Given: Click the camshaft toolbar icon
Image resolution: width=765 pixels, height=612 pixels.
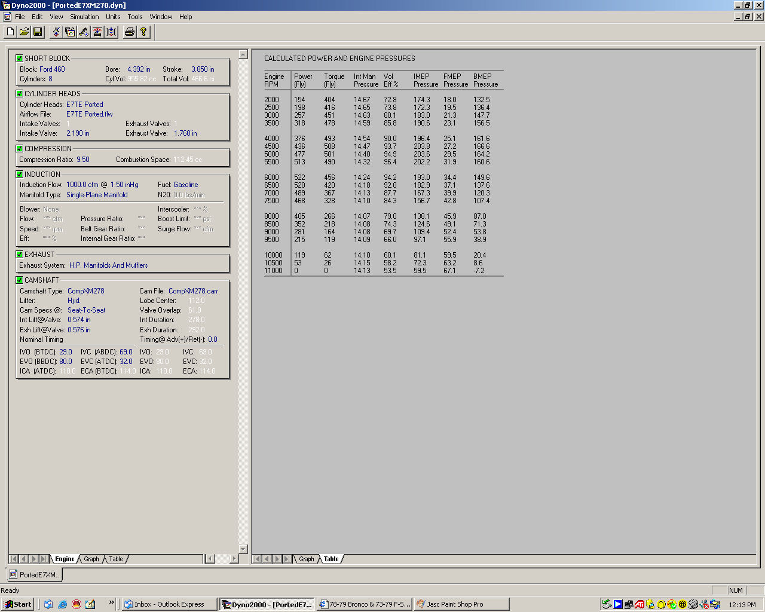Looking at the screenshot, I should pos(84,32).
